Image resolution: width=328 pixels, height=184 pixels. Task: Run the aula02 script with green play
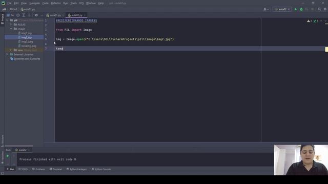point(296,9)
